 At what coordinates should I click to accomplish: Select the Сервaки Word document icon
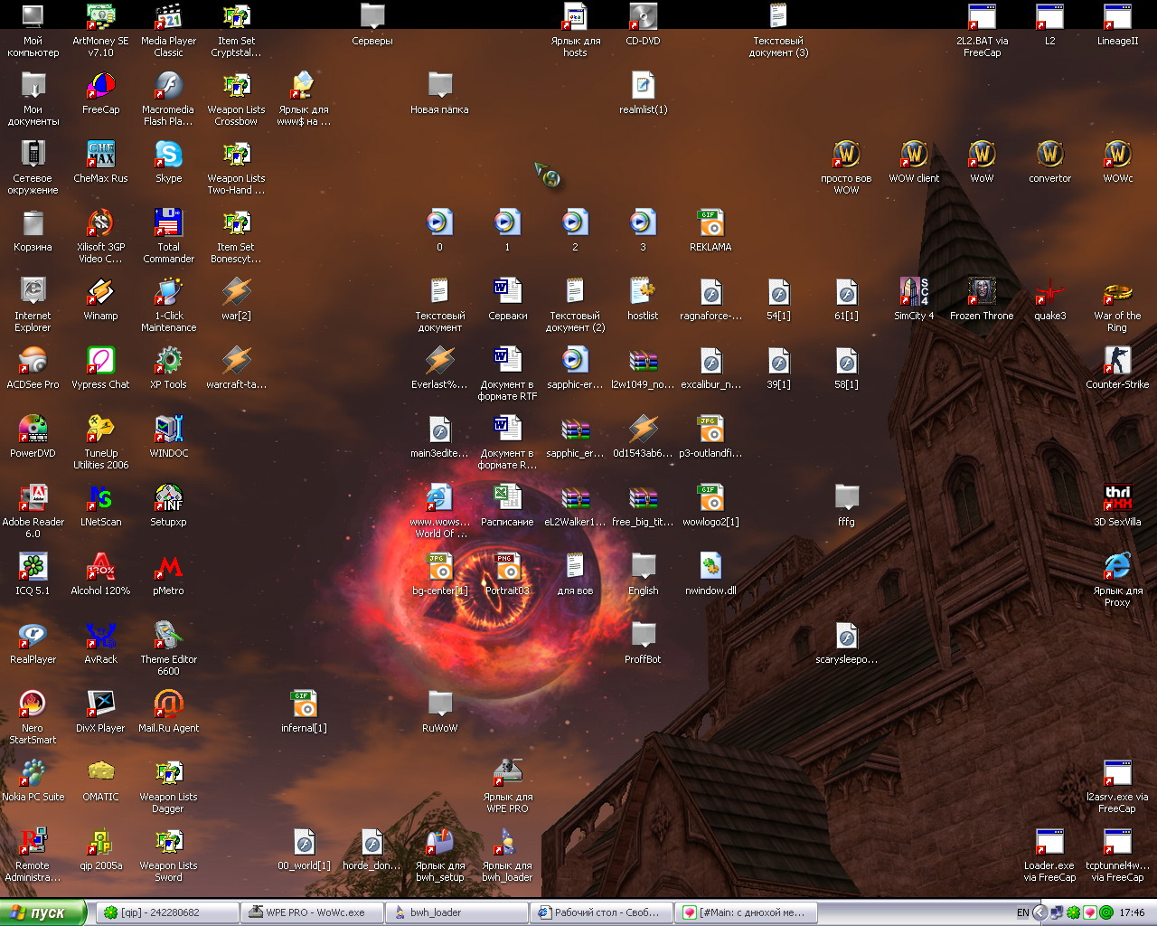[x=507, y=299]
